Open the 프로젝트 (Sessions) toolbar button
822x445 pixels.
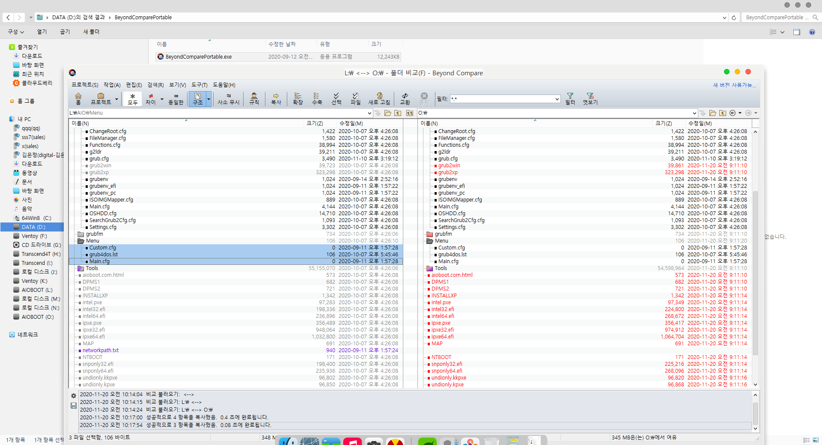coord(101,98)
